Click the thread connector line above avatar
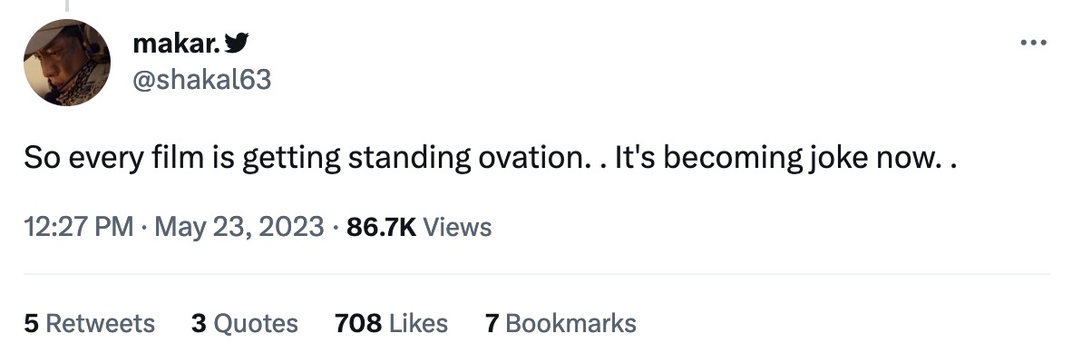This screenshot has height=363, width=1072. 67,5
